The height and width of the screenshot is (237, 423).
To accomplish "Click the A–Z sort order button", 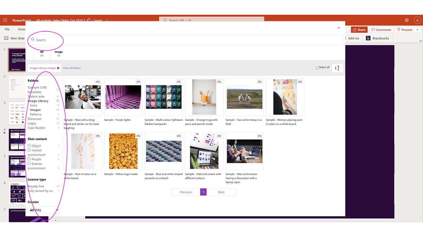I will [x=337, y=68].
